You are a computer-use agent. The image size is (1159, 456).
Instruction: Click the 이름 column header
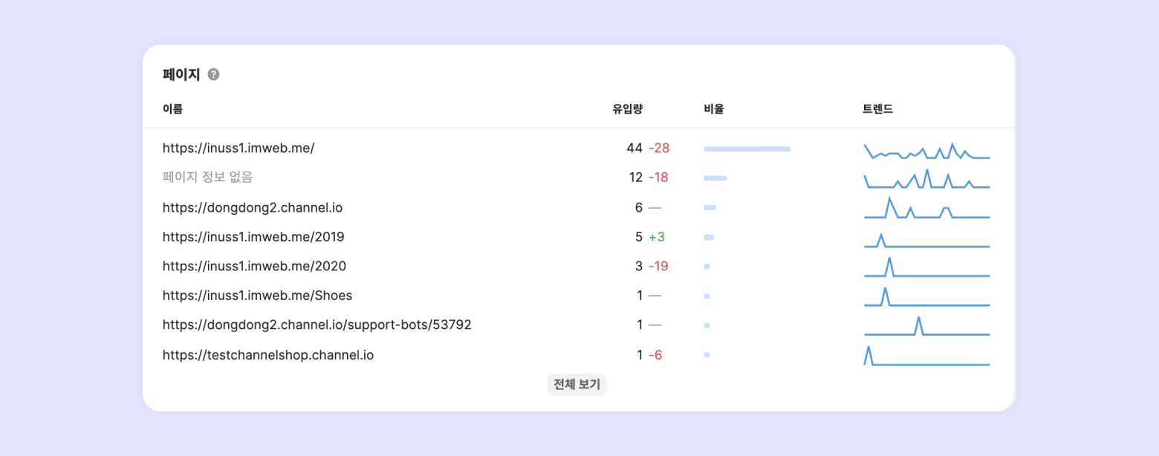(x=172, y=109)
